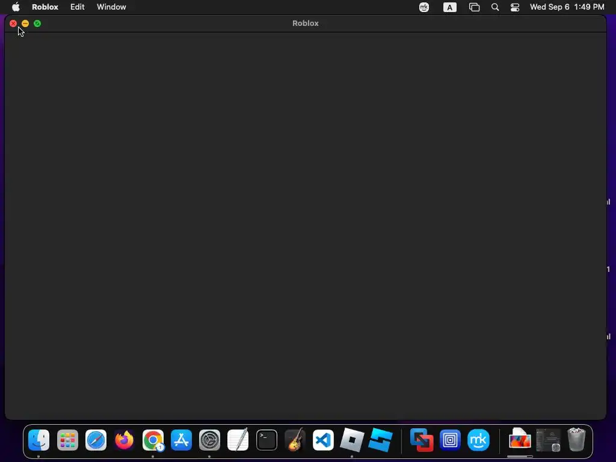Click the MacKeeper icon in the menu bar
Viewport: 616px width, 462px height.
tap(424, 7)
